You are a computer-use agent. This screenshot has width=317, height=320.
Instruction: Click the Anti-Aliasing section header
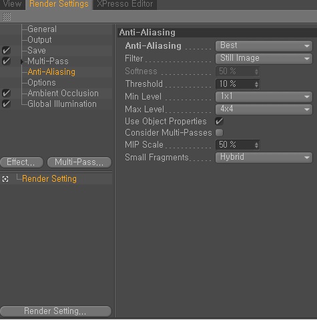click(x=217, y=33)
